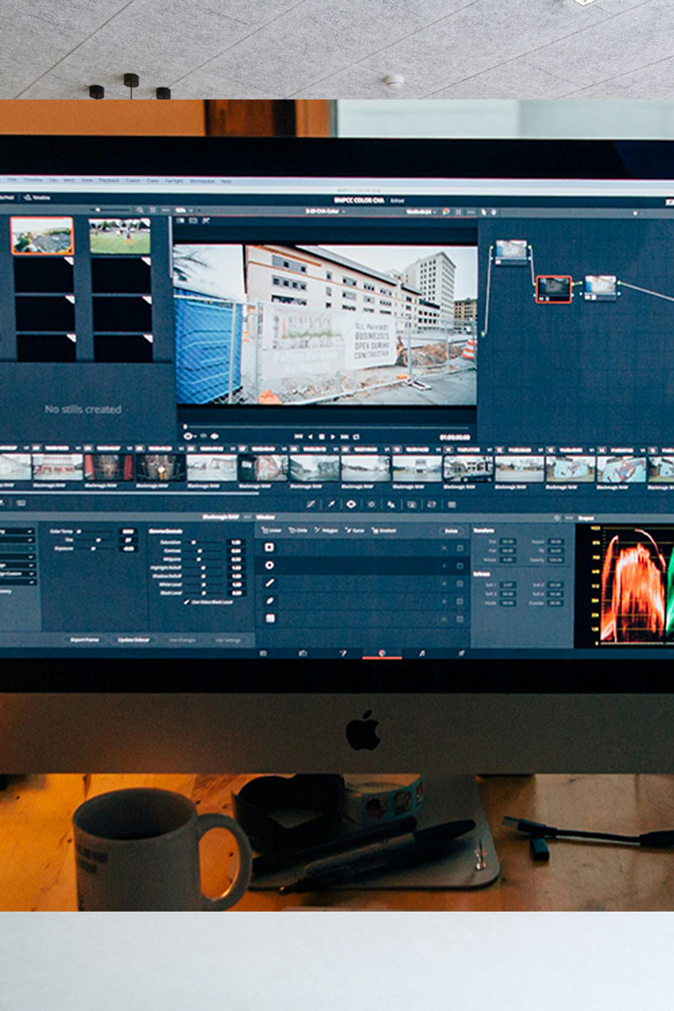The width and height of the screenshot is (674, 1011).
Task: Toggle the Use Video Black Level checkbox
Action: pyautogui.click(x=186, y=602)
